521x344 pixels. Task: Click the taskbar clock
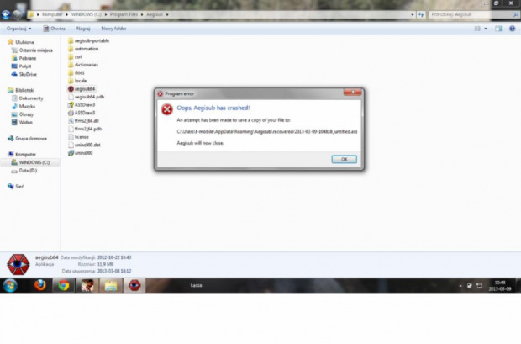point(500,286)
